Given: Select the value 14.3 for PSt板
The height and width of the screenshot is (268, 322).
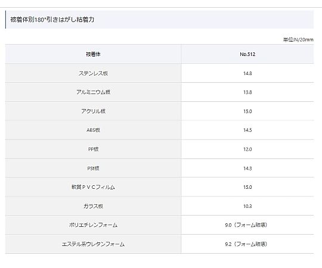Looking at the screenshot, I should [x=247, y=169].
